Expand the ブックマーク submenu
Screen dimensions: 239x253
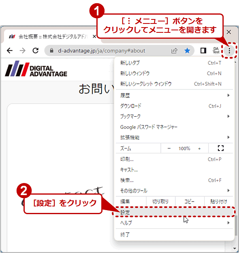(174, 116)
